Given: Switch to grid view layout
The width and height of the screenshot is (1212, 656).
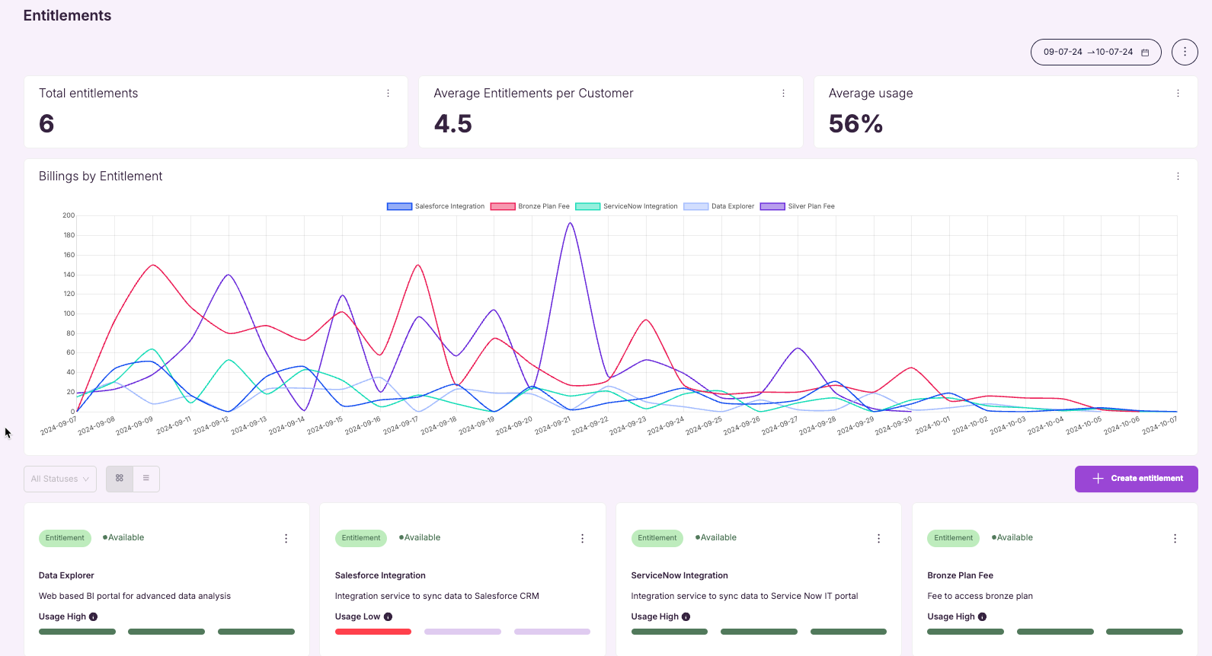Looking at the screenshot, I should (x=120, y=479).
